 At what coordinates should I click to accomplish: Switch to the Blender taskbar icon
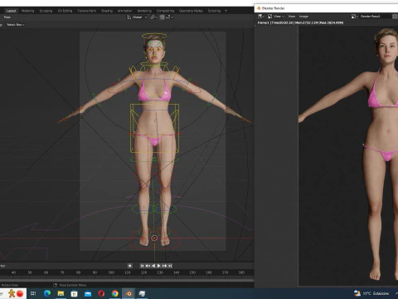pos(129,293)
